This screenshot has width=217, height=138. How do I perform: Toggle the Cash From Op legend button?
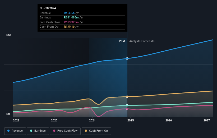pyautogui.click(x=96, y=131)
